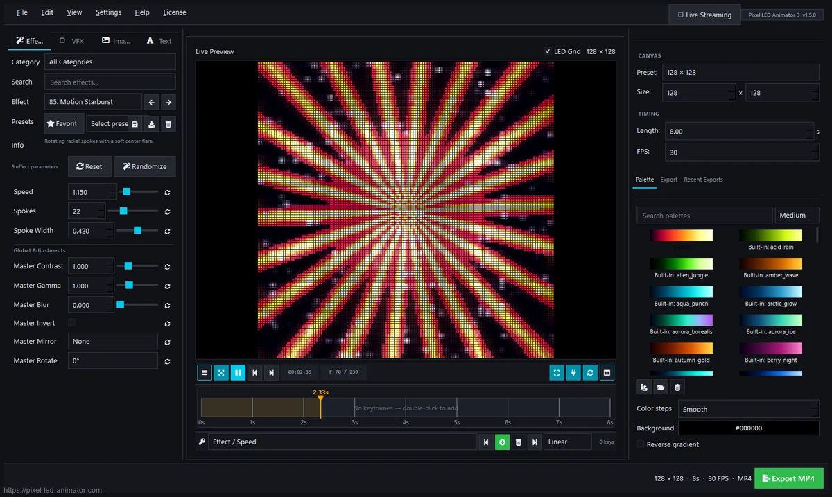Viewport: 832px width, 497px height.
Task: Step to the next frame in the preview
Action: (272, 372)
